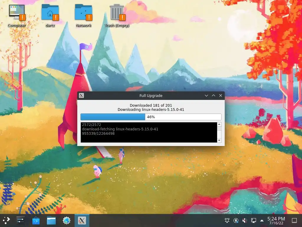
Task: Maximize the Full Upgrade window
Action: (x=214, y=95)
